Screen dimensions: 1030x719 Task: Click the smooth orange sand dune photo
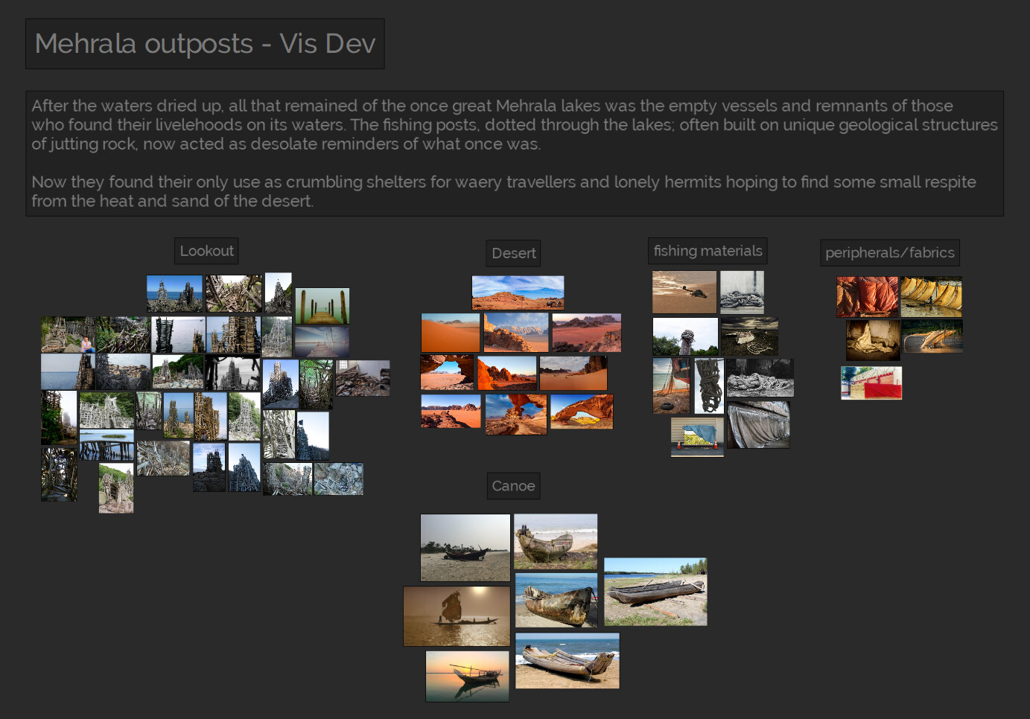tap(451, 333)
